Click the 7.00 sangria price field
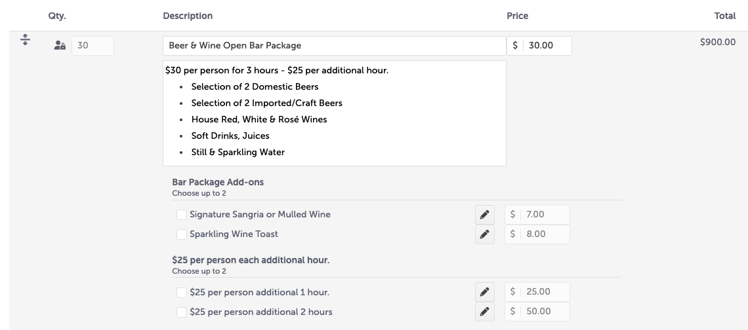Image resolution: width=748 pixels, height=330 pixels. point(537,215)
